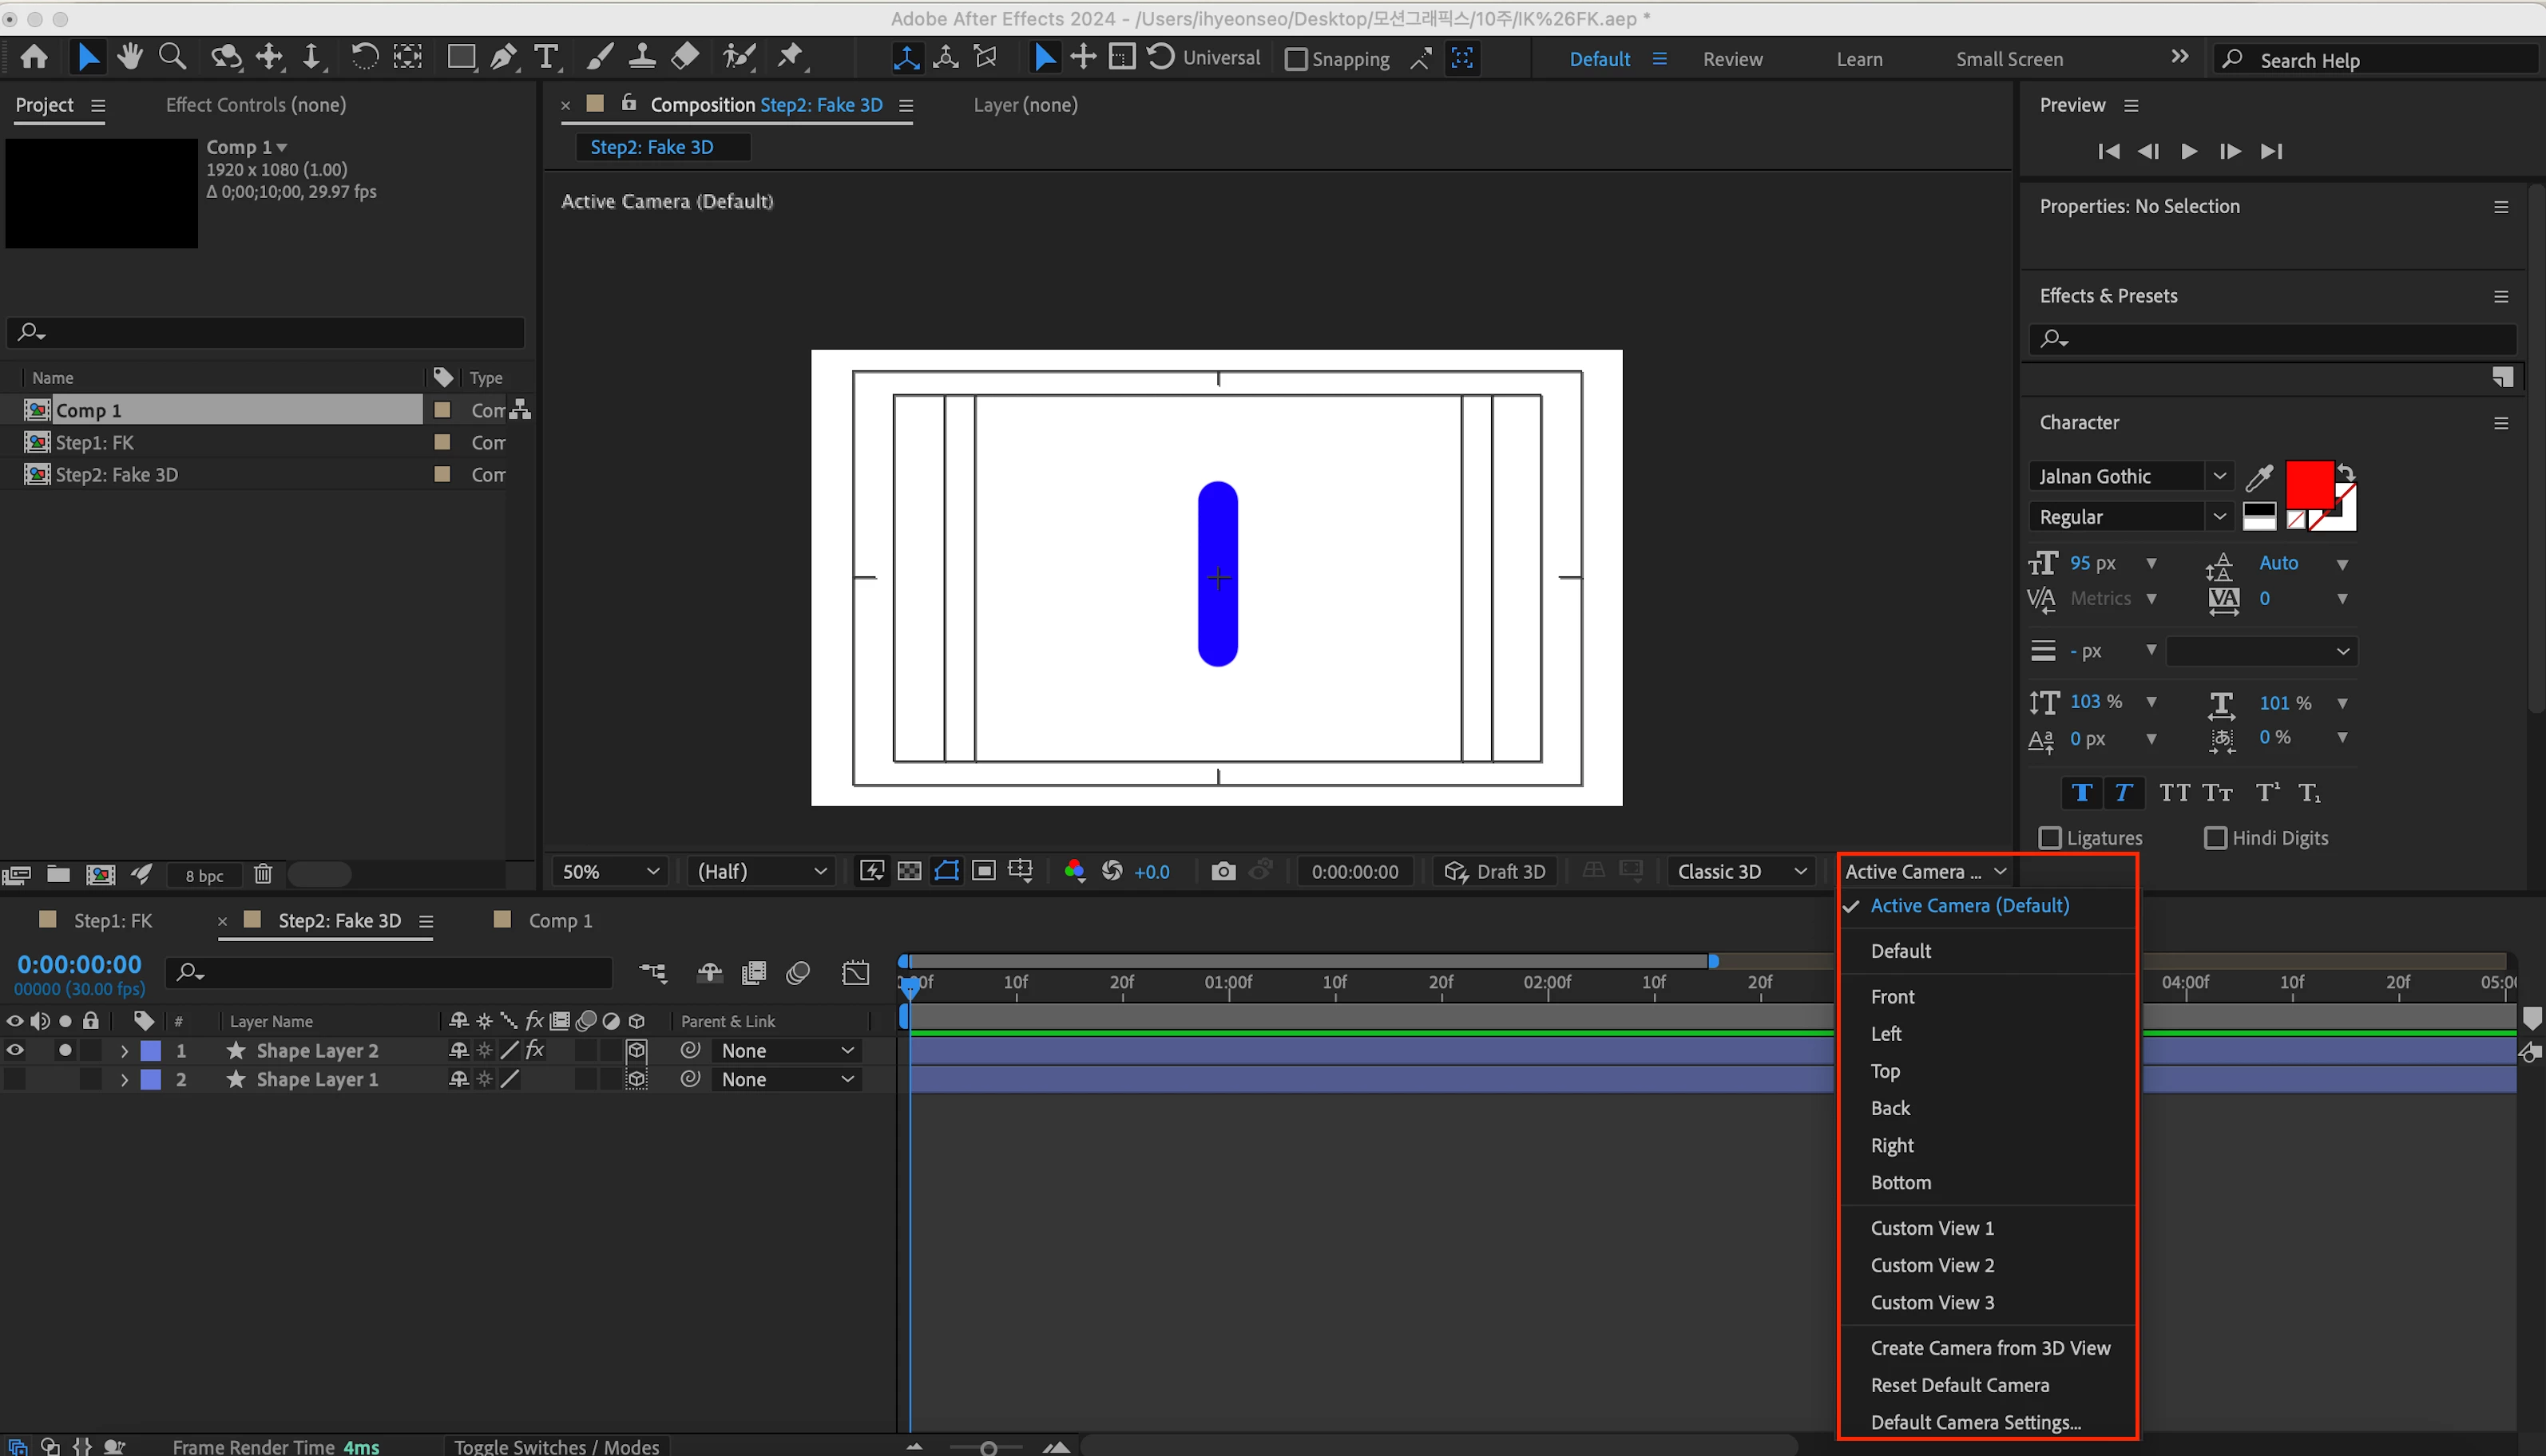Check the Ligatures checkbox

(2050, 838)
